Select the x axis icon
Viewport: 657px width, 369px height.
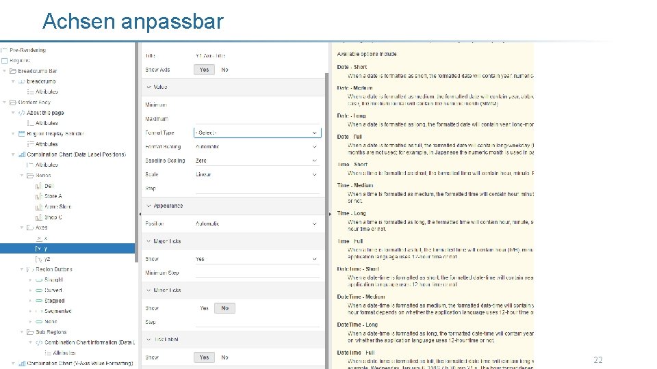39,238
